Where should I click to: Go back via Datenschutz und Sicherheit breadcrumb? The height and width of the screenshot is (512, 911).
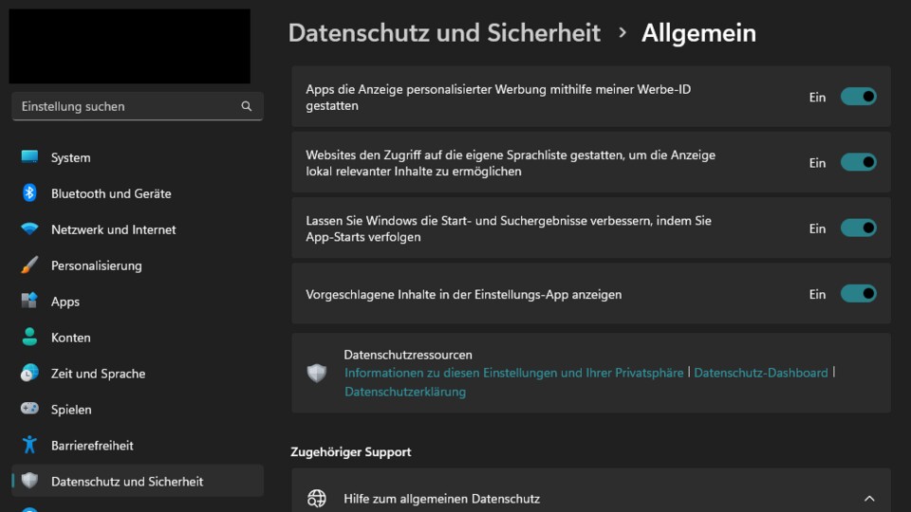[x=444, y=33]
